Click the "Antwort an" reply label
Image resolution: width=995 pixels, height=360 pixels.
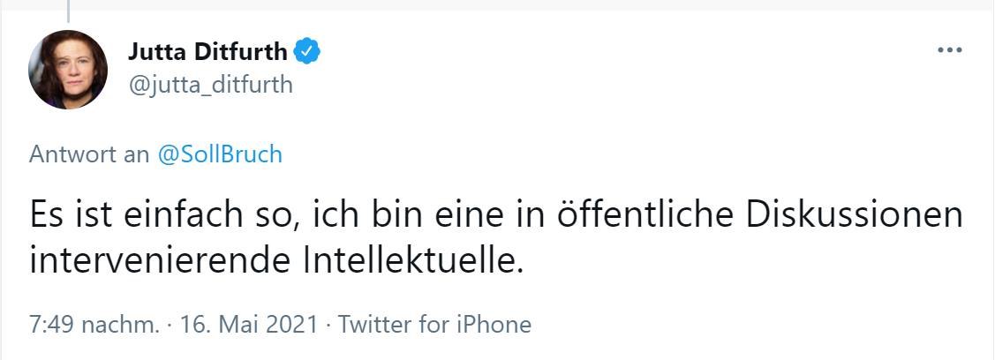click(x=89, y=154)
